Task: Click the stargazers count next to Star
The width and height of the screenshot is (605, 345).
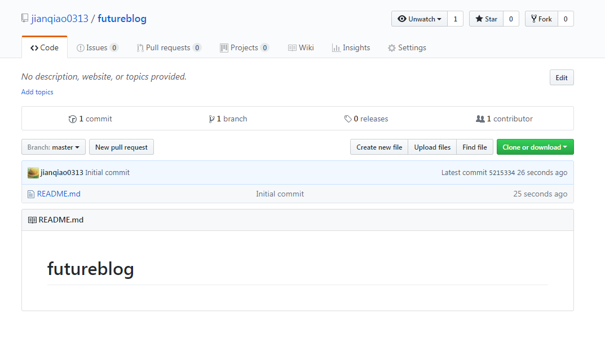Action: [511, 19]
